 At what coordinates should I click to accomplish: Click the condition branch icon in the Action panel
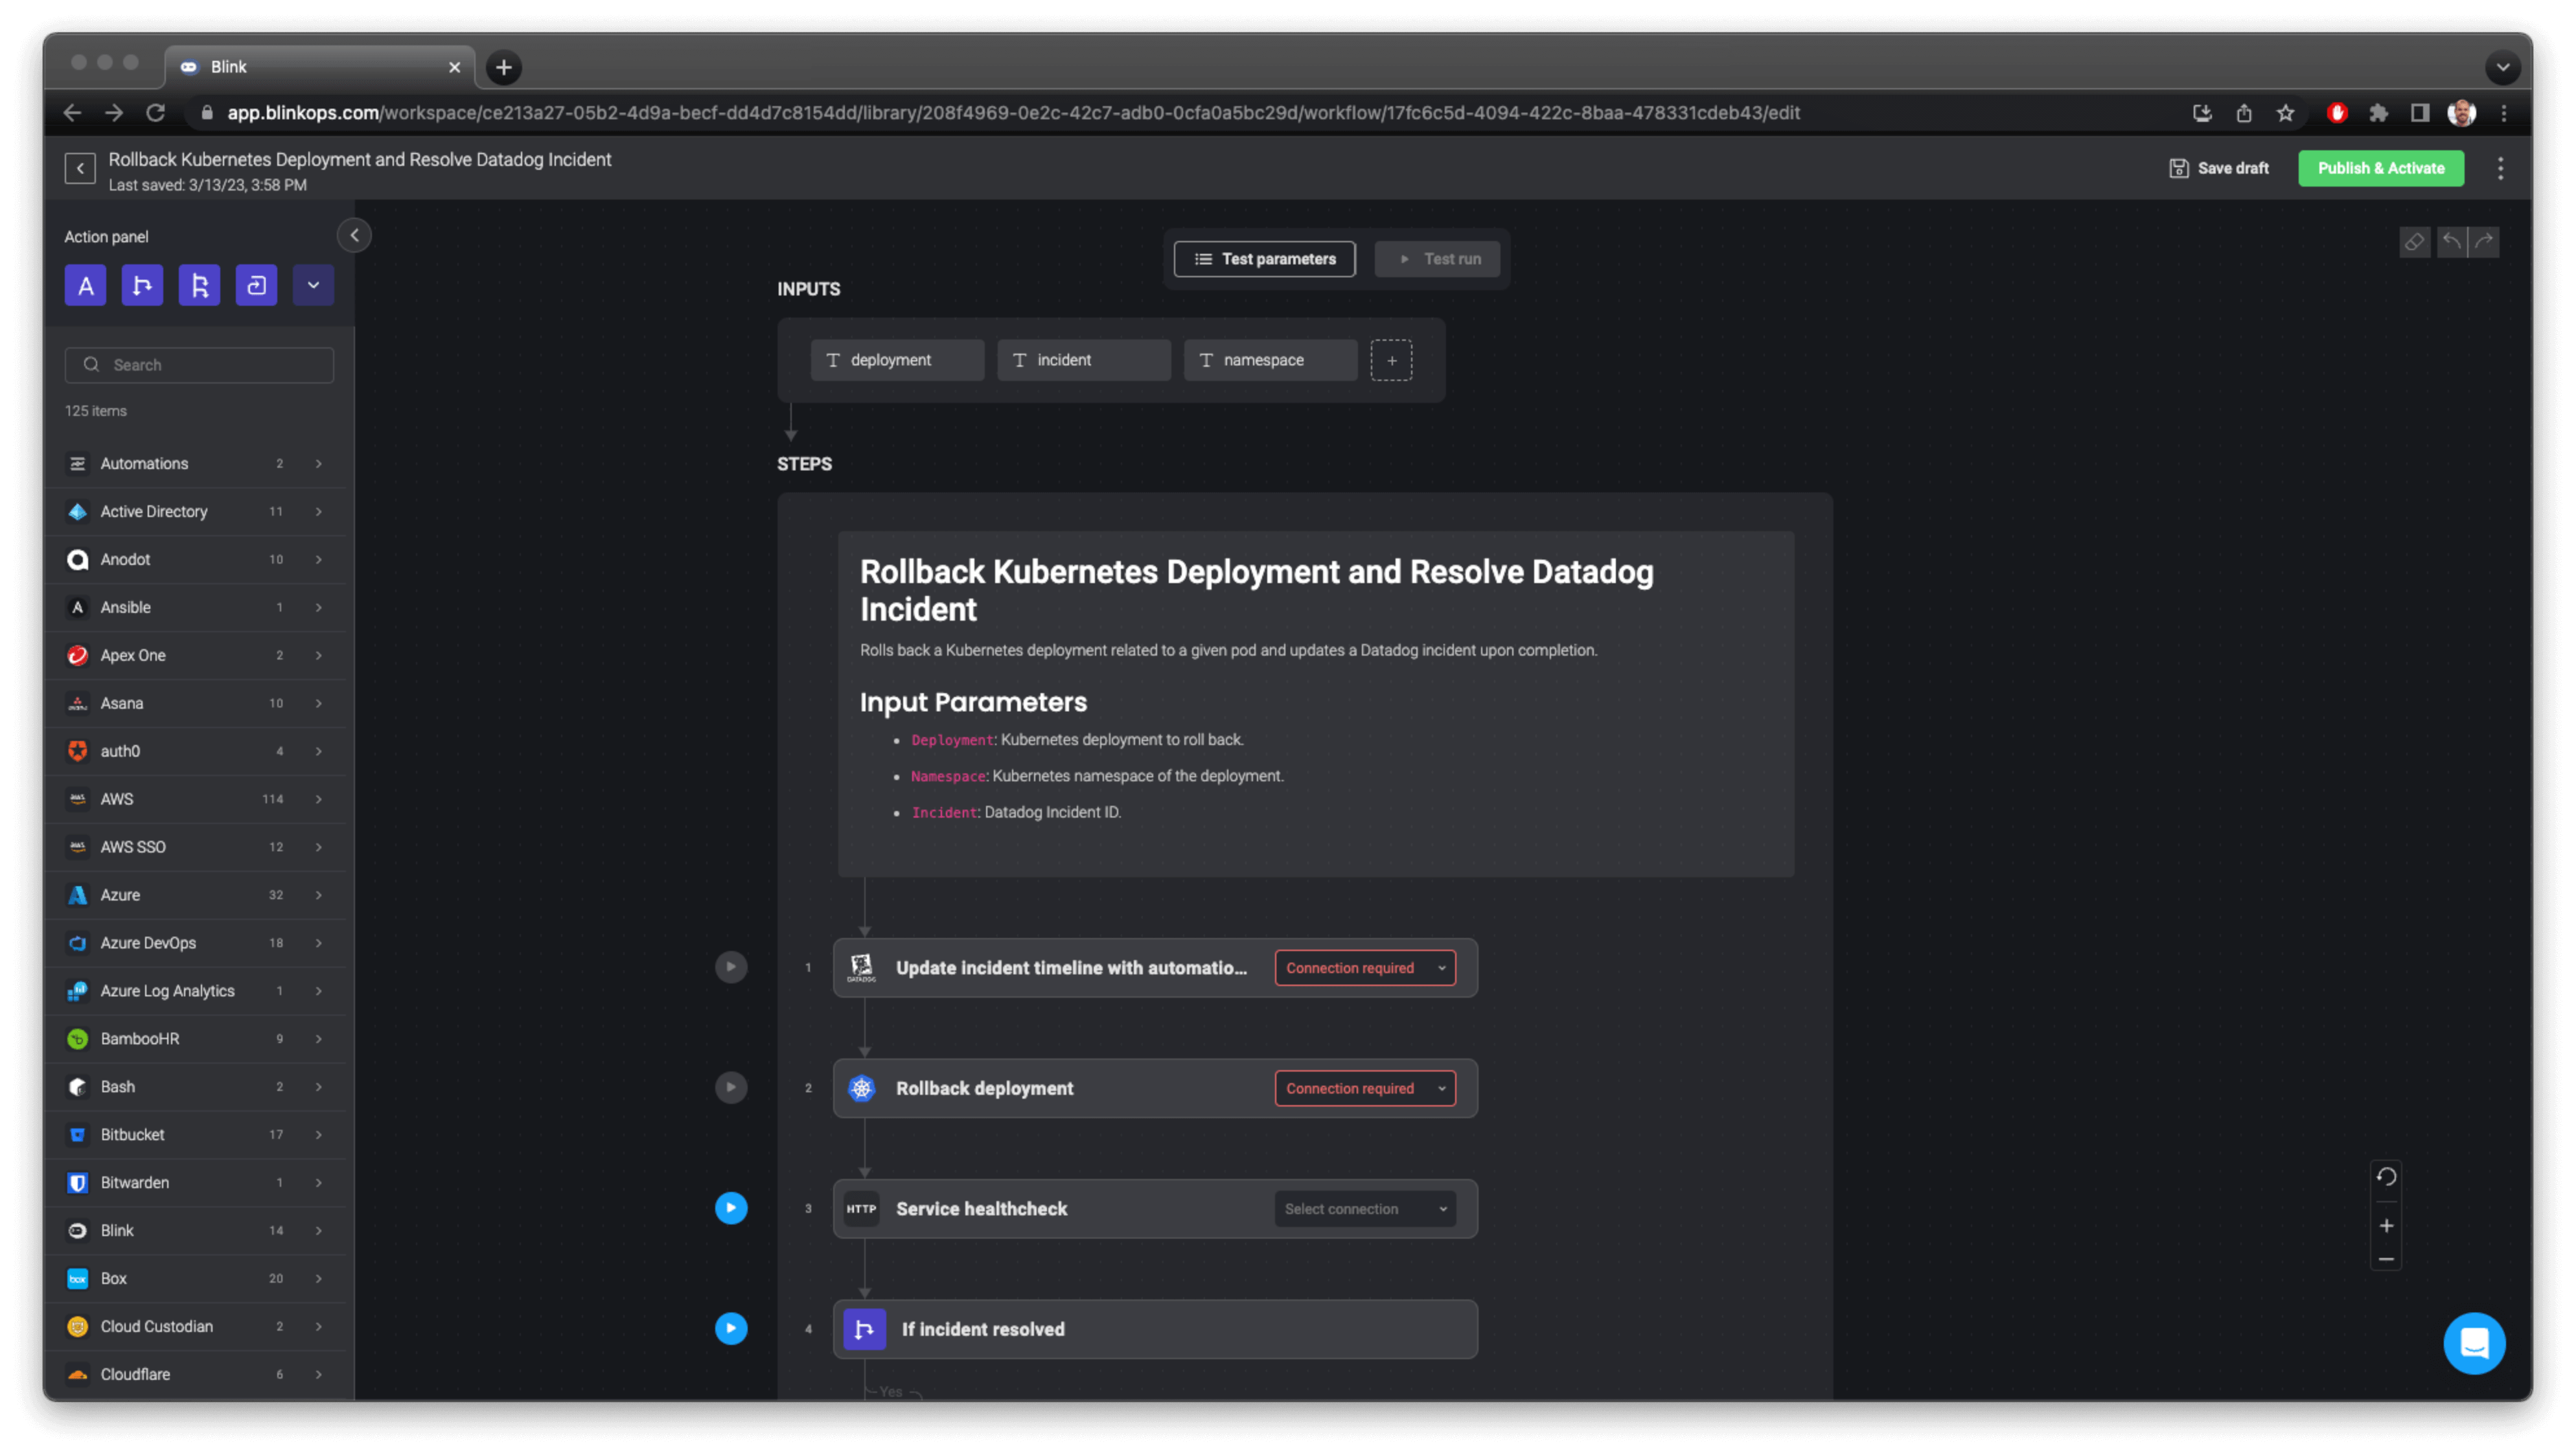coord(142,285)
